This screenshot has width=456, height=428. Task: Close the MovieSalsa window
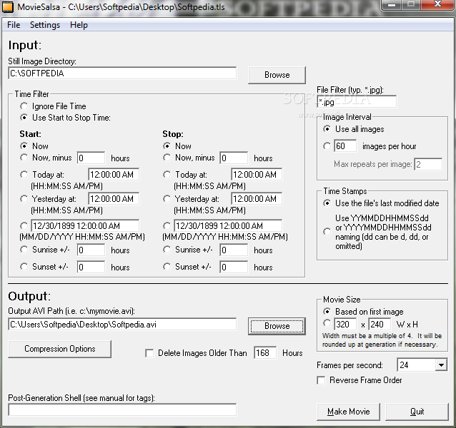(437, 4)
